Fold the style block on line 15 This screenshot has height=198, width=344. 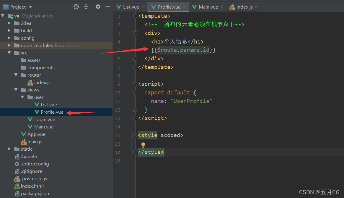[135, 135]
